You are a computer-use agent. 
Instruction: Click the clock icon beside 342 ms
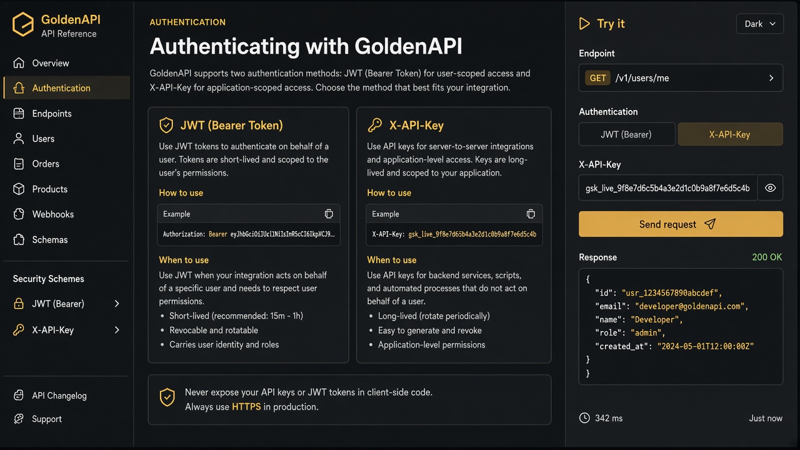(x=584, y=418)
